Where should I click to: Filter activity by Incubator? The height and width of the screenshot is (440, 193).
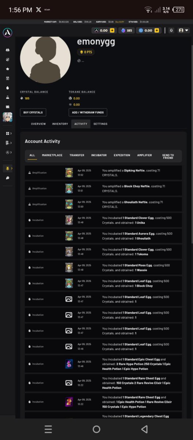coord(99,155)
